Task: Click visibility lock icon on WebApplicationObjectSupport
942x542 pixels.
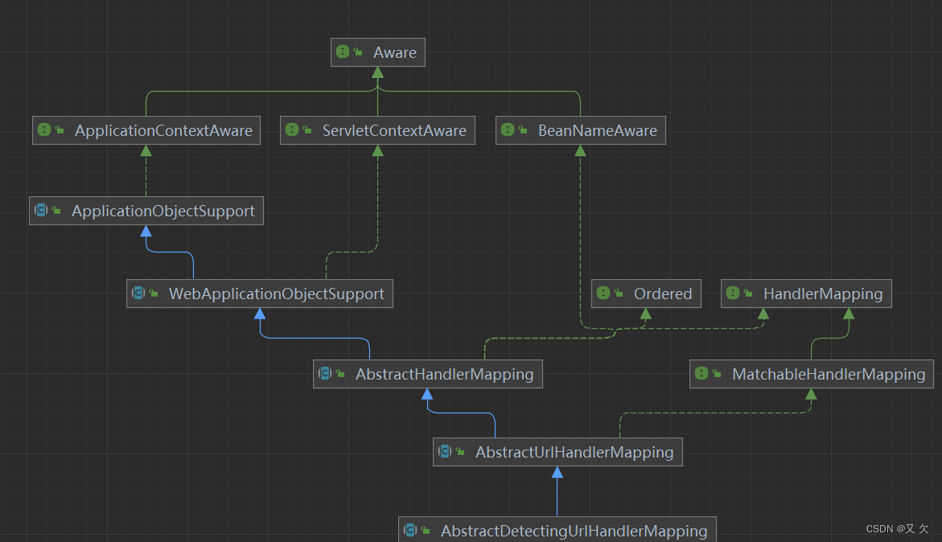Action: tap(154, 293)
